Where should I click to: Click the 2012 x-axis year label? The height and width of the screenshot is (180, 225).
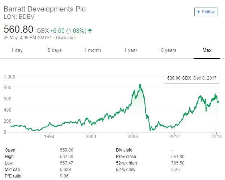point(175,137)
